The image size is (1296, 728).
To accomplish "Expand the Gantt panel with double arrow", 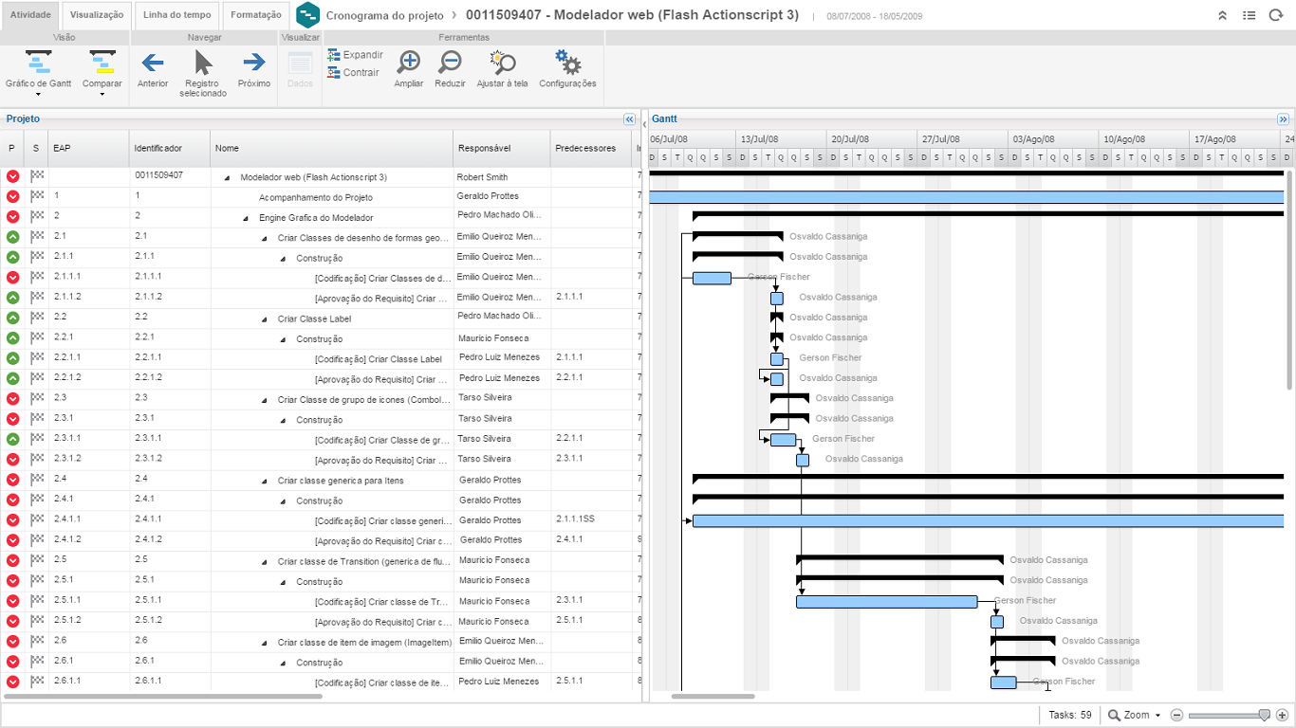I will point(1283,119).
